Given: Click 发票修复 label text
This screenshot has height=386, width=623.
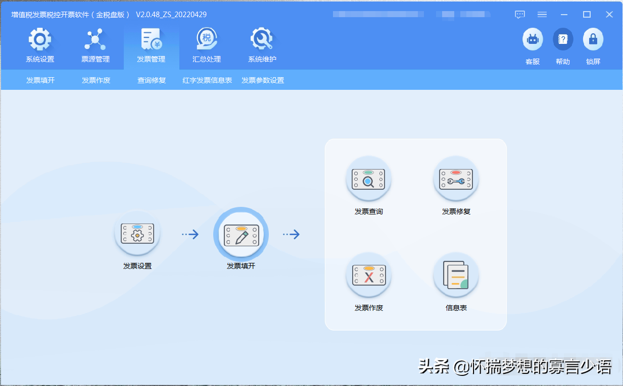Looking at the screenshot, I should tap(456, 211).
